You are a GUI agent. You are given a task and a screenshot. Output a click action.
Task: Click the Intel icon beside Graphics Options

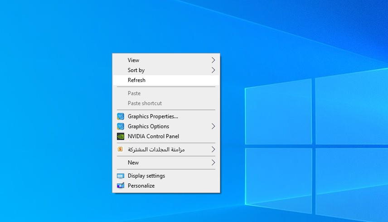121,126
